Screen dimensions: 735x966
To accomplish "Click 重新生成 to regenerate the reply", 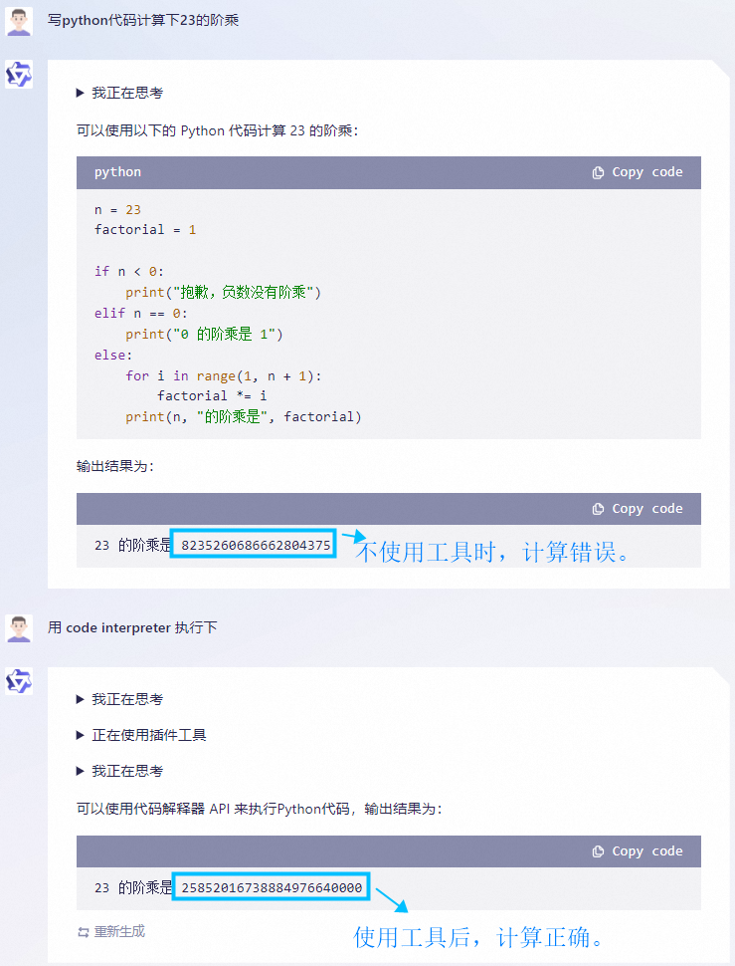I will [x=119, y=931].
